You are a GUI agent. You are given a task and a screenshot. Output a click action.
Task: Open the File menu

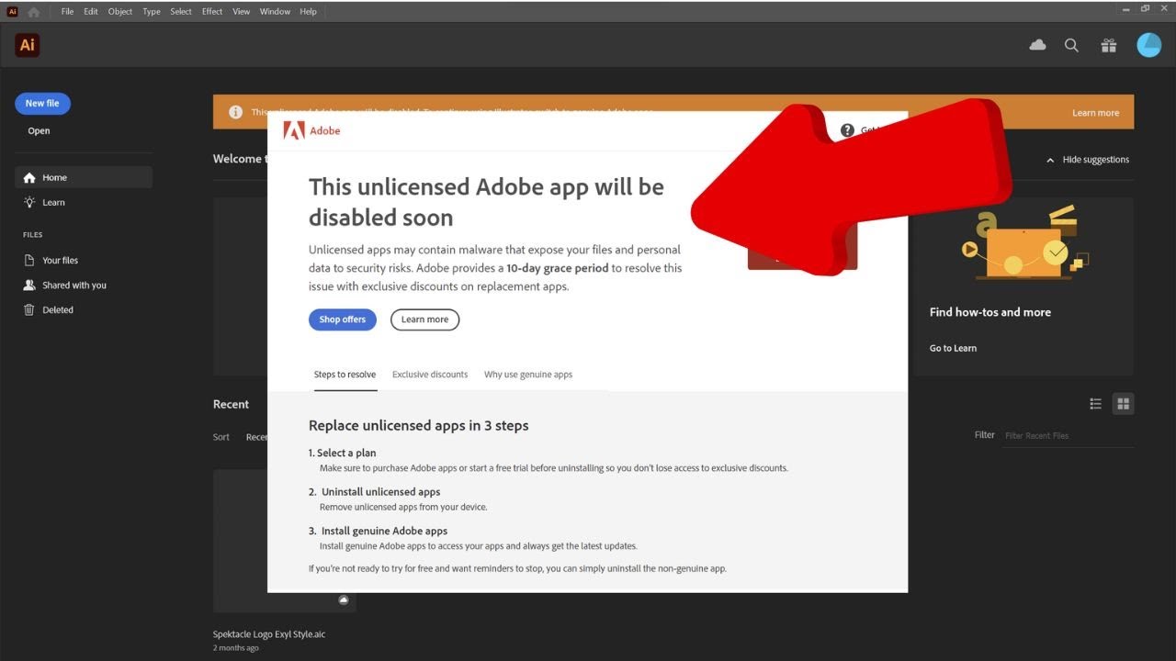click(x=68, y=12)
